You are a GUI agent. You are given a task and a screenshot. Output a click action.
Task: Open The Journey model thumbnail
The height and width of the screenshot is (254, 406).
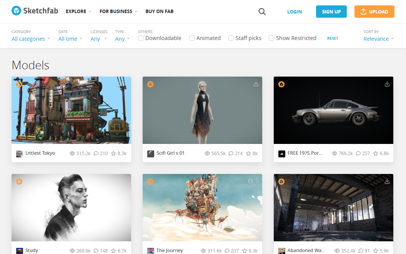(202, 207)
